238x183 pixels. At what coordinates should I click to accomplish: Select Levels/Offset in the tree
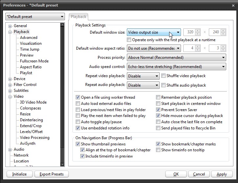(x=31, y=132)
